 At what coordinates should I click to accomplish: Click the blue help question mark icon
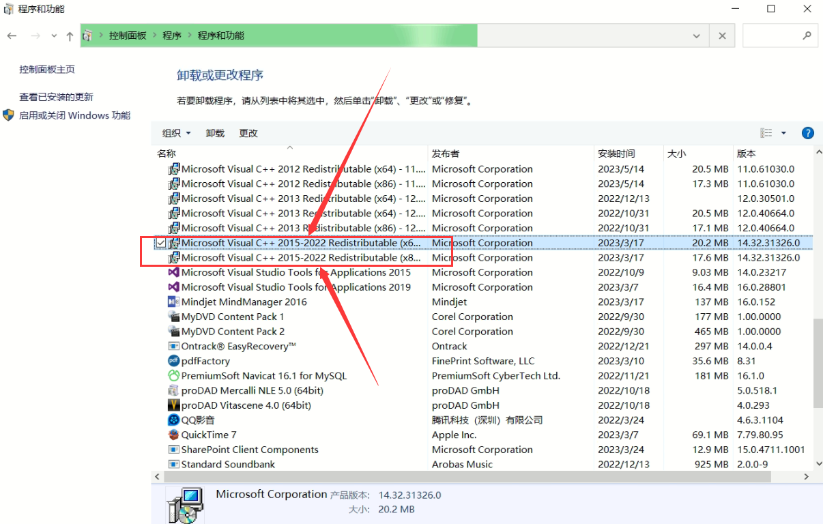(x=807, y=133)
